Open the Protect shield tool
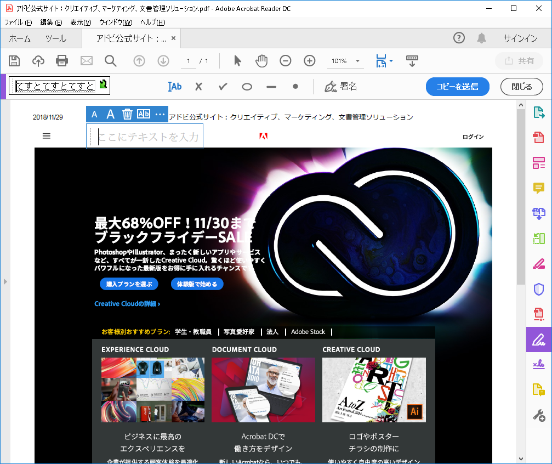 click(539, 289)
